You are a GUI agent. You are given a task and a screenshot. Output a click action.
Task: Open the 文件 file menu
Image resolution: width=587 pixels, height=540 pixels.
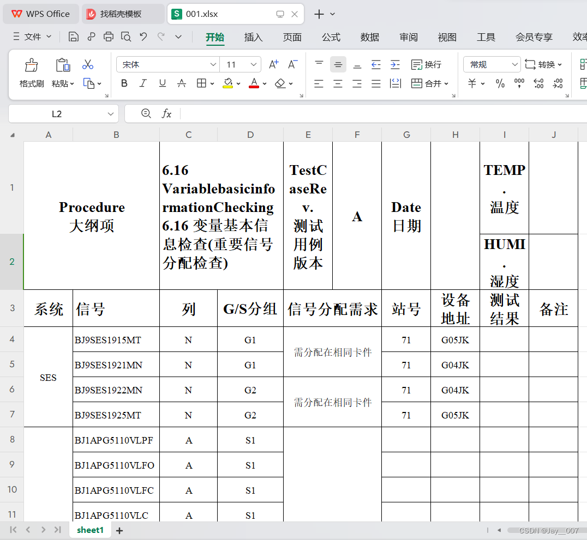pos(32,37)
